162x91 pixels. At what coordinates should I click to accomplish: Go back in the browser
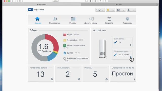[13, 1]
